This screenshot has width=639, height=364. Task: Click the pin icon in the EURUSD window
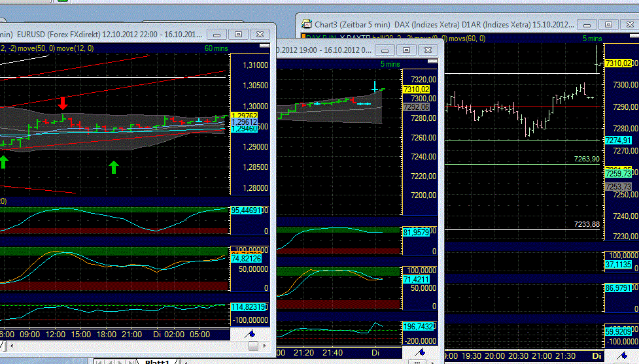pyautogui.click(x=250, y=334)
